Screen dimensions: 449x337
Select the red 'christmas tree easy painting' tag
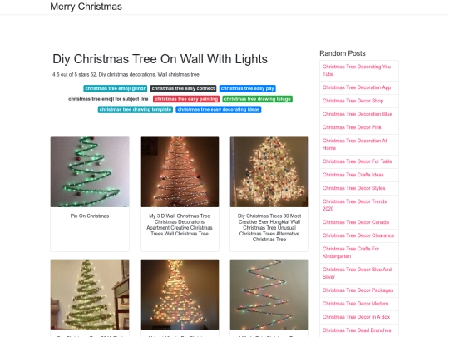pos(186,99)
